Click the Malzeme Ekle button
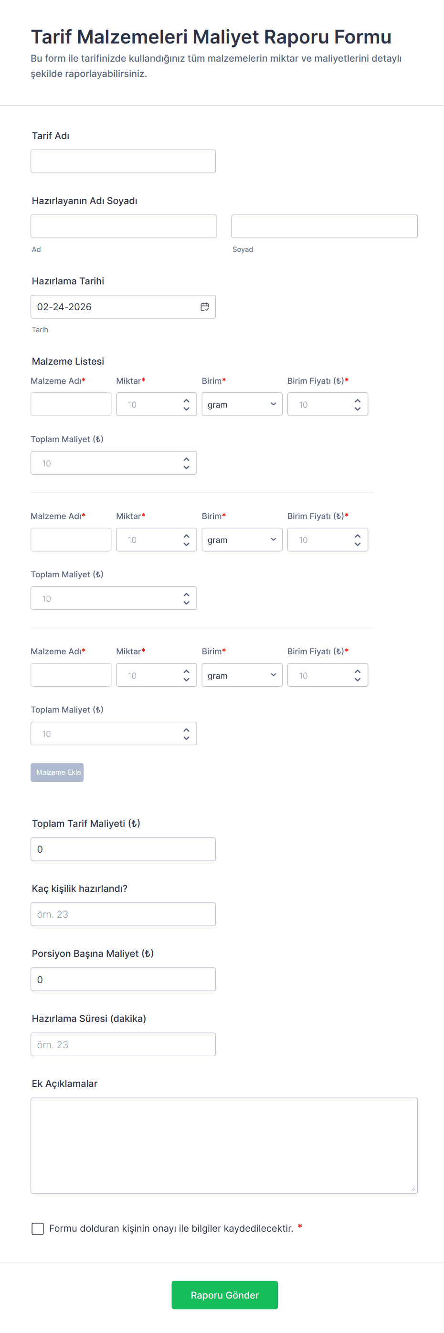The width and height of the screenshot is (444, 1333). [x=57, y=772]
